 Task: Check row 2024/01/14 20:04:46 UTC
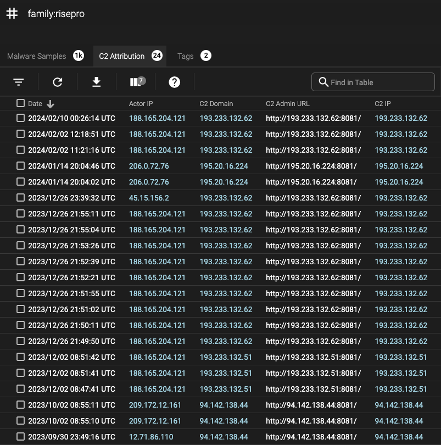point(20,165)
